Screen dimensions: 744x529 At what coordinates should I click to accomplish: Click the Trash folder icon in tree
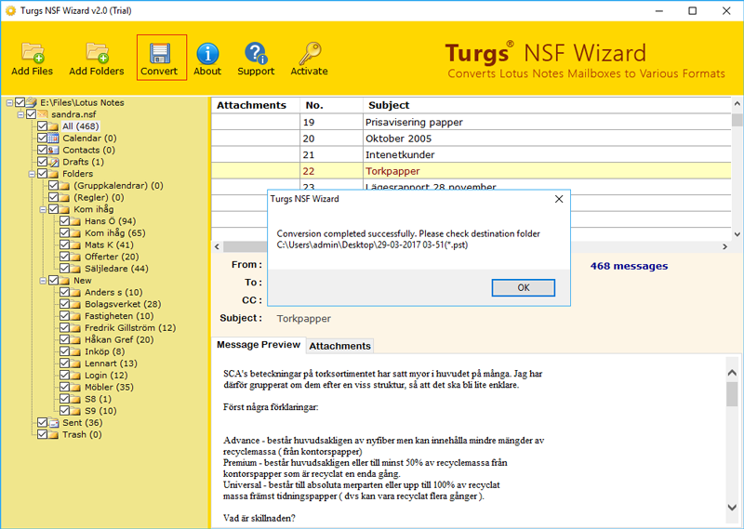54,434
